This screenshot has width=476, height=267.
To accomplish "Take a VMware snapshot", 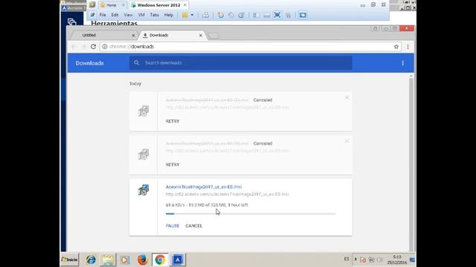I will tap(221, 15).
